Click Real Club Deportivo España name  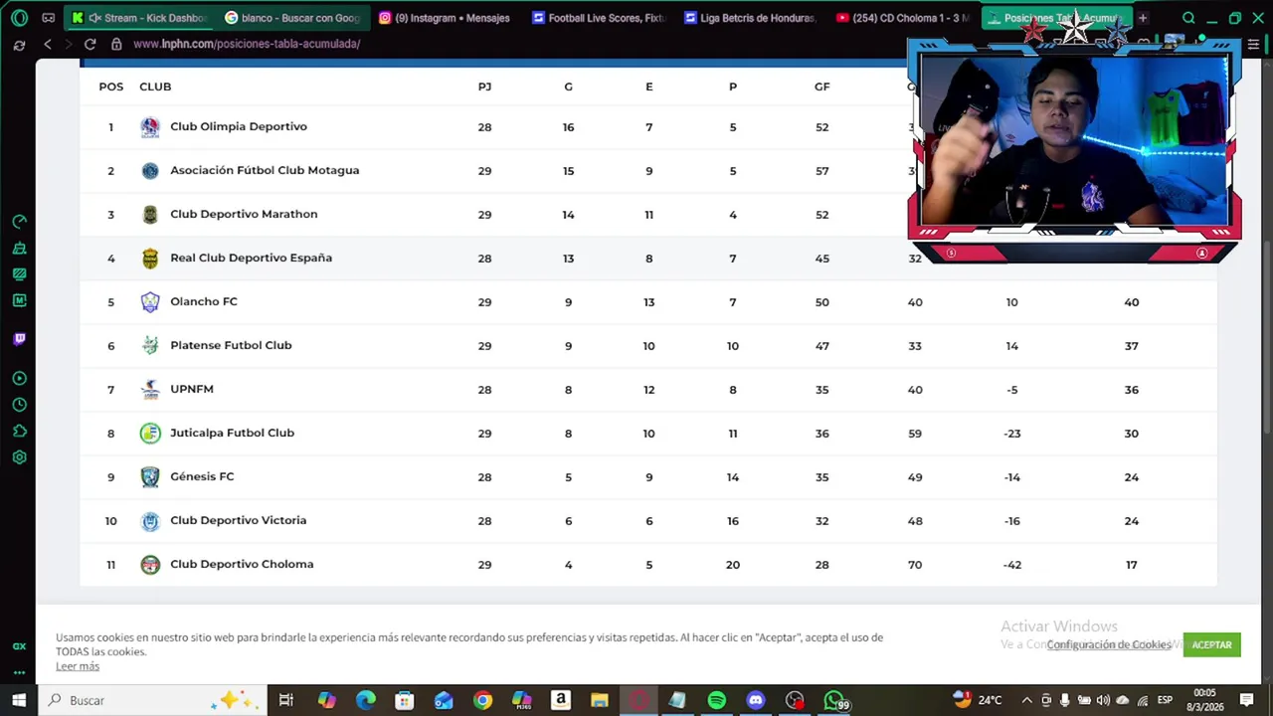coord(251,258)
